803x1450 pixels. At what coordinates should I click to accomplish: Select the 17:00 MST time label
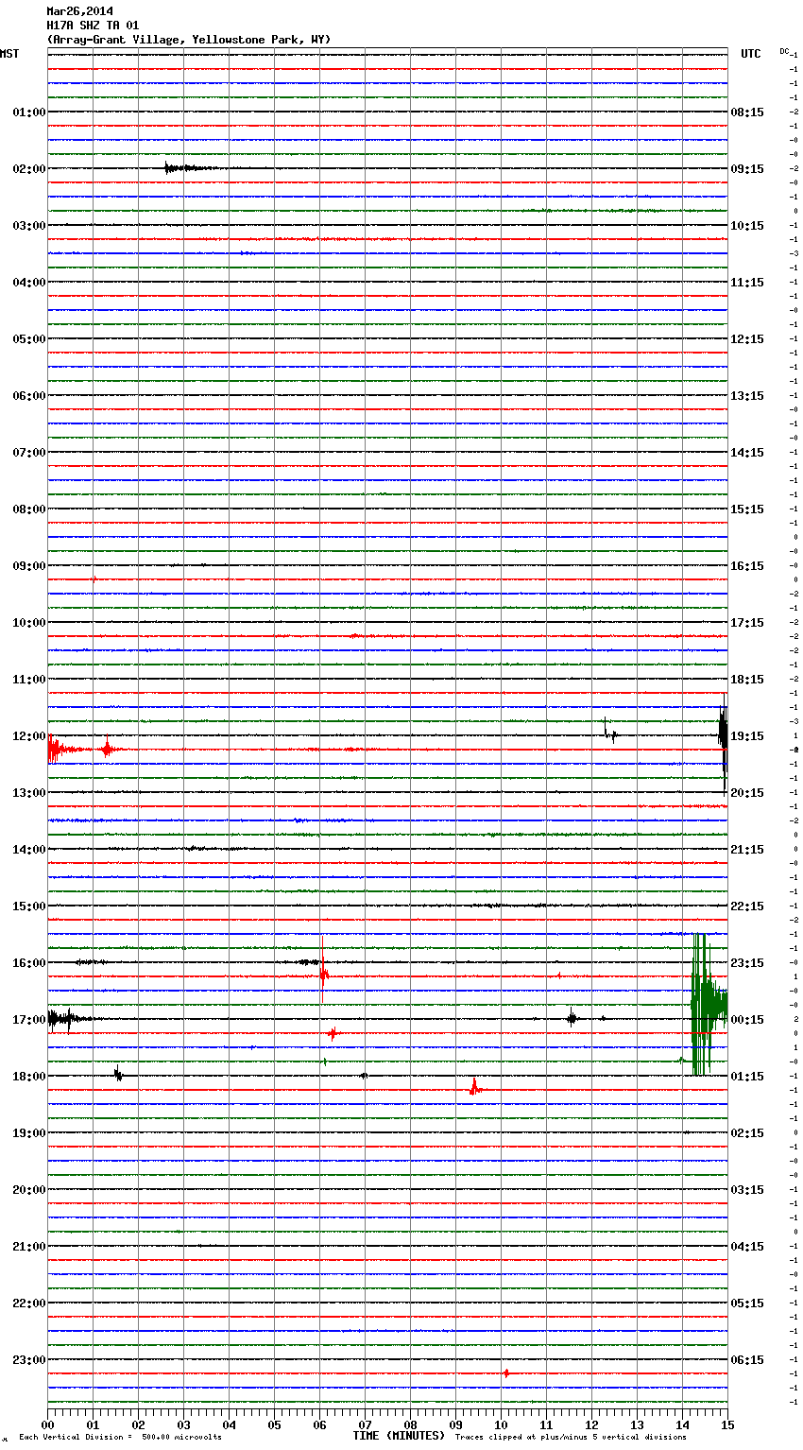click(x=29, y=1020)
